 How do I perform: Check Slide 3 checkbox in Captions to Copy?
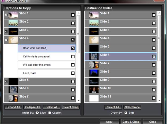[x=73, y=32]
